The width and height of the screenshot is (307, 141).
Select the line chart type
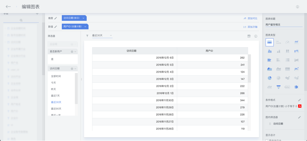point(297,42)
